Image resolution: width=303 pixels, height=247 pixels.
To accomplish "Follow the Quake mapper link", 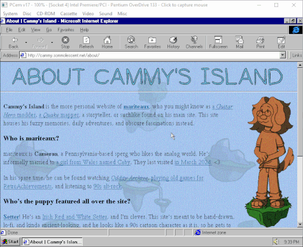I will coord(59,115).
